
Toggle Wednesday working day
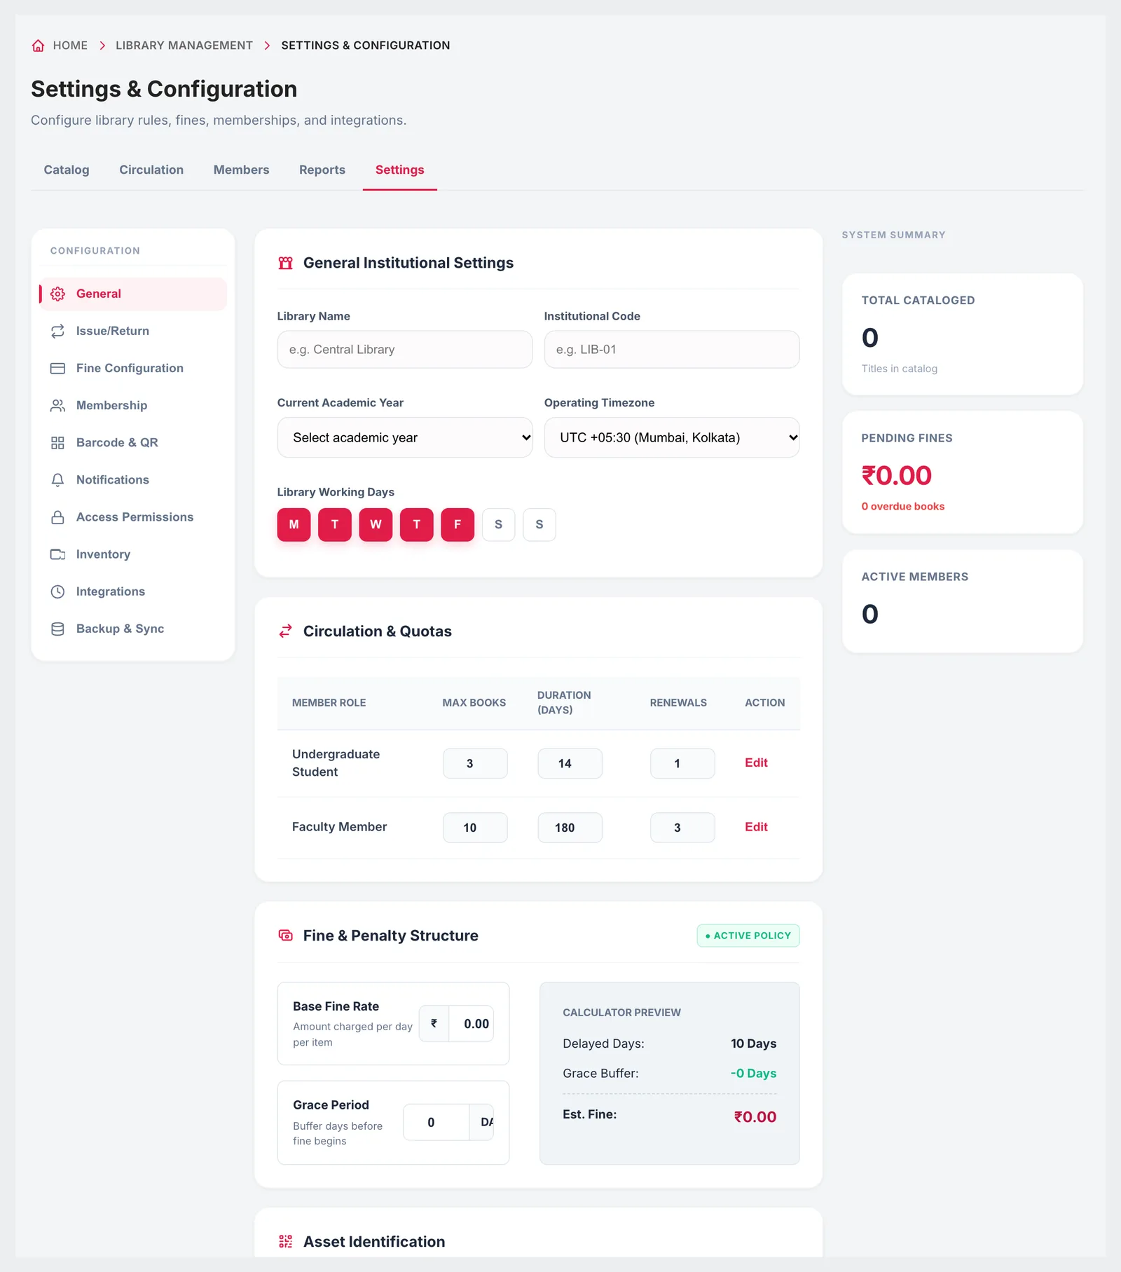[376, 525]
